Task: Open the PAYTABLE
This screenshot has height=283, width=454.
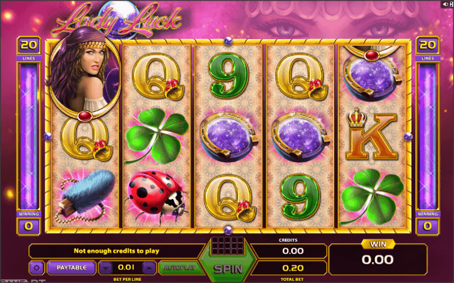Action: click(x=72, y=268)
